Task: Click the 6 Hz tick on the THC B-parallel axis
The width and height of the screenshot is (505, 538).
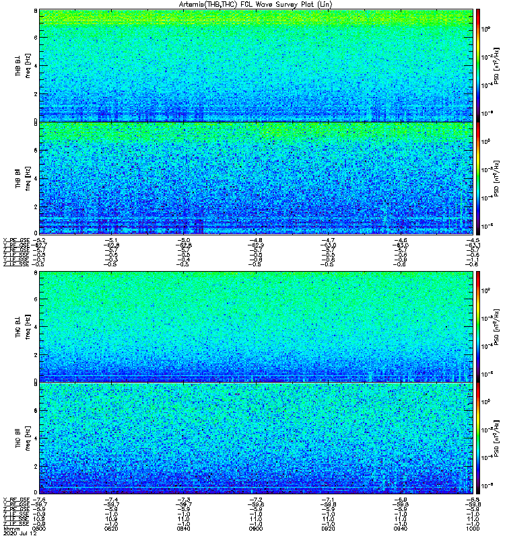Action: pyautogui.click(x=36, y=410)
